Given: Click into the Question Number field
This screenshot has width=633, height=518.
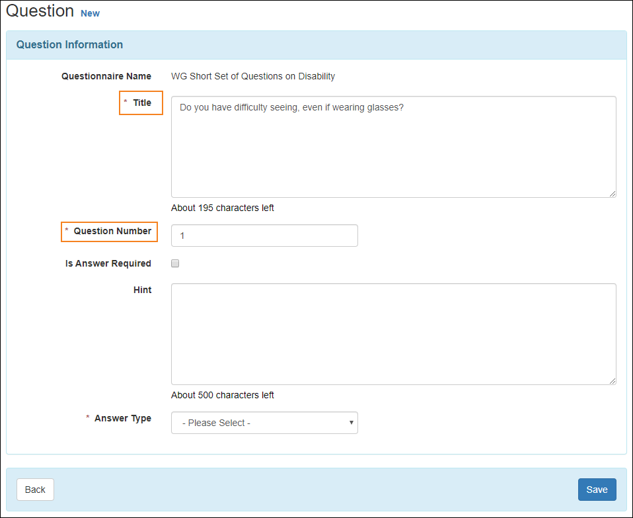Looking at the screenshot, I should pyautogui.click(x=264, y=236).
